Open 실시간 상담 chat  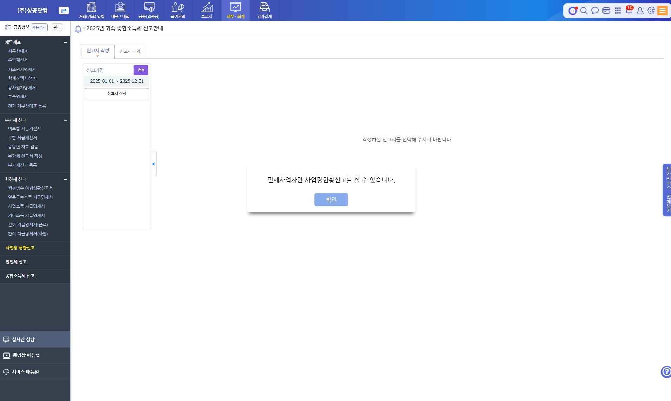click(35, 339)
